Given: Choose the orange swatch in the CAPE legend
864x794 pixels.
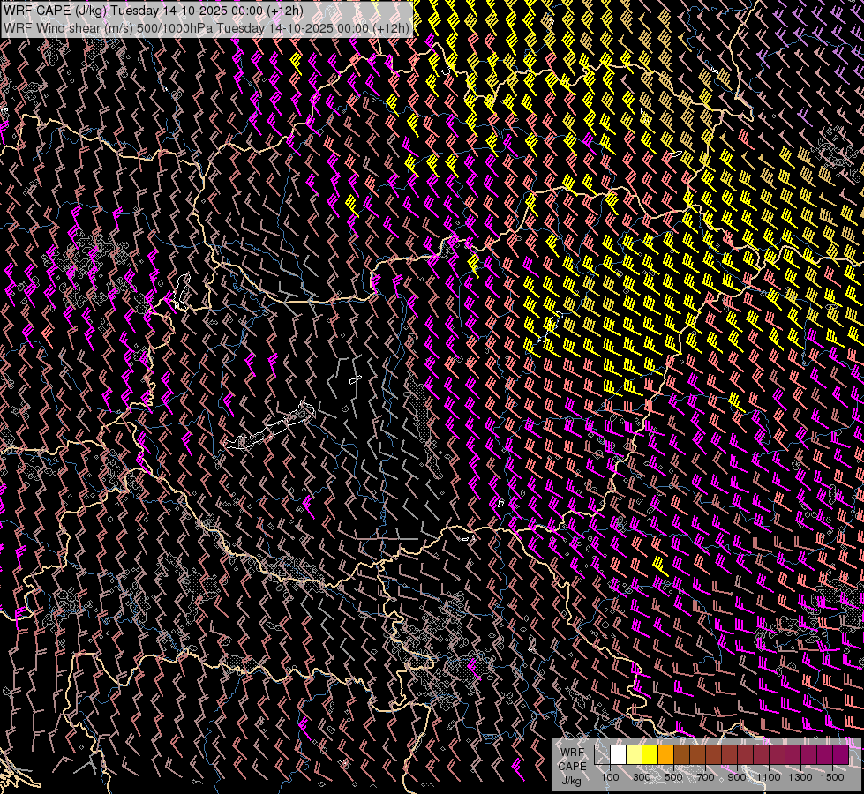Looking at the screenshot, I should (666, 754).
